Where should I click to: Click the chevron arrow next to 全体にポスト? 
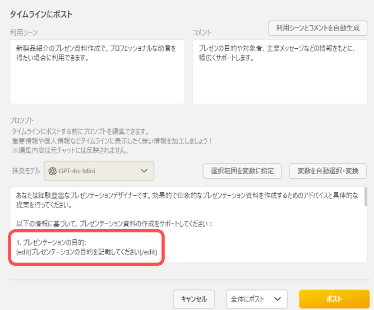[277, 299]
